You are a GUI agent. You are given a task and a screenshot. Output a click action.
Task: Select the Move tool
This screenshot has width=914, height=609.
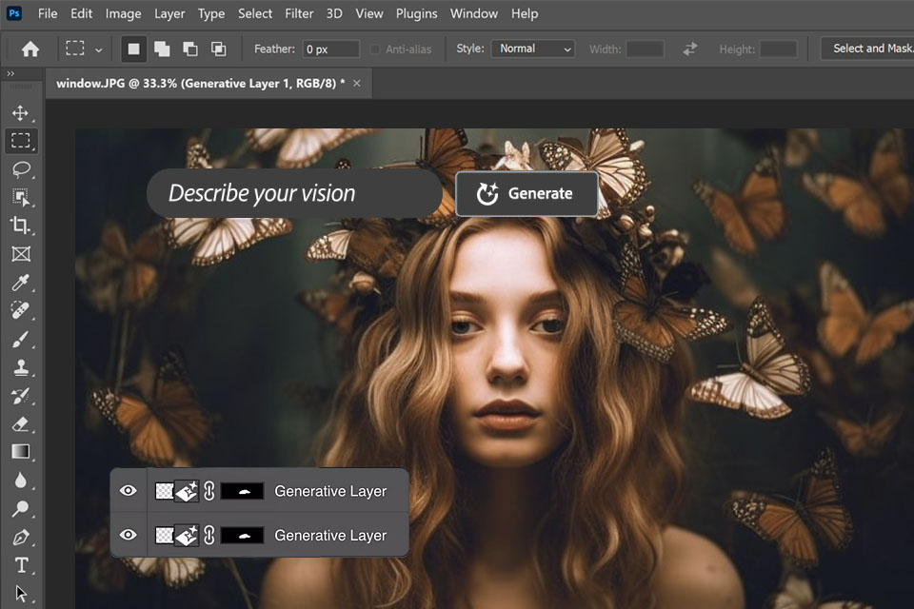tap(20, 112)
